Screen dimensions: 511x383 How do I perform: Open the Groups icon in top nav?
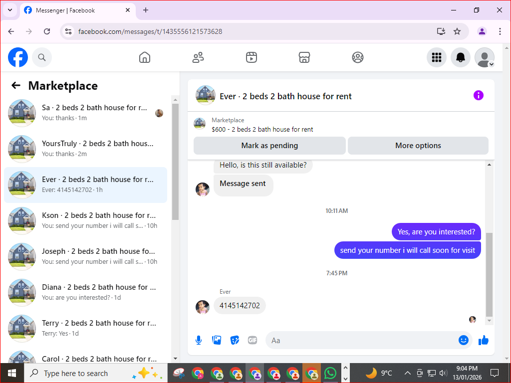[x=357, y=57]
